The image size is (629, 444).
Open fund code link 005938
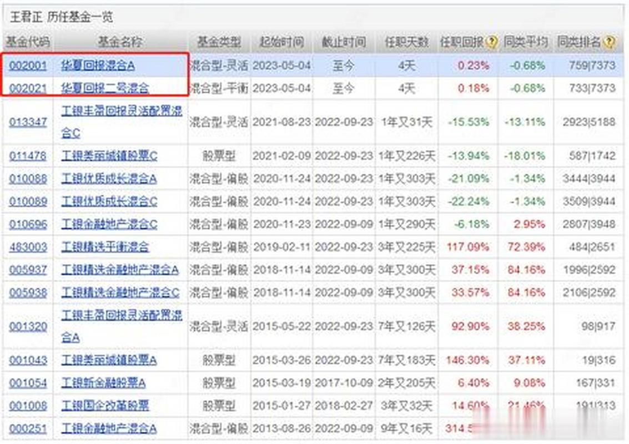click(x=28, y=293)
